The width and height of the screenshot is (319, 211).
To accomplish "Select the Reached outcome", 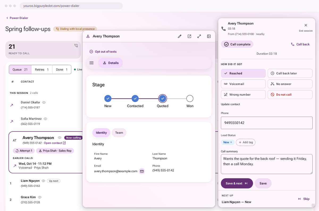I will click(243, 73).
